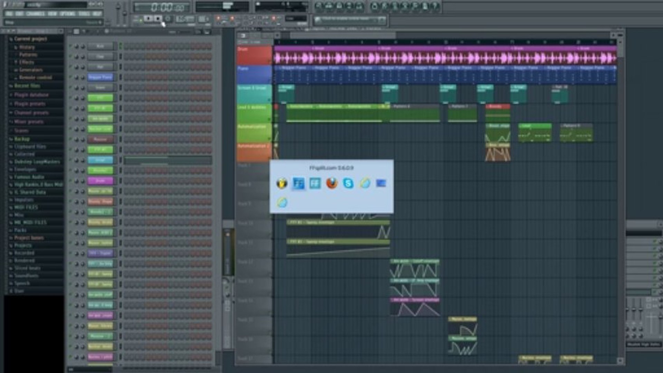Click the Kick channel button

click(100, 46)
